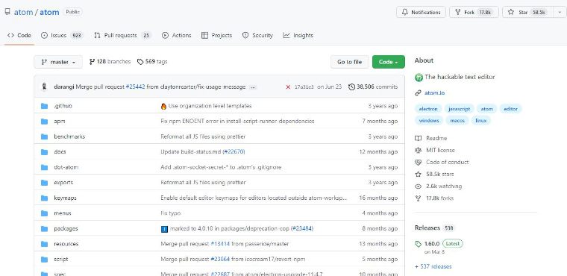
Task: Switch to the Code tab
Action: click(x=19, y=36)
